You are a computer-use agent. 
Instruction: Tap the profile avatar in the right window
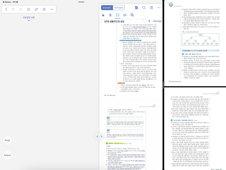(x=171, y=4)
